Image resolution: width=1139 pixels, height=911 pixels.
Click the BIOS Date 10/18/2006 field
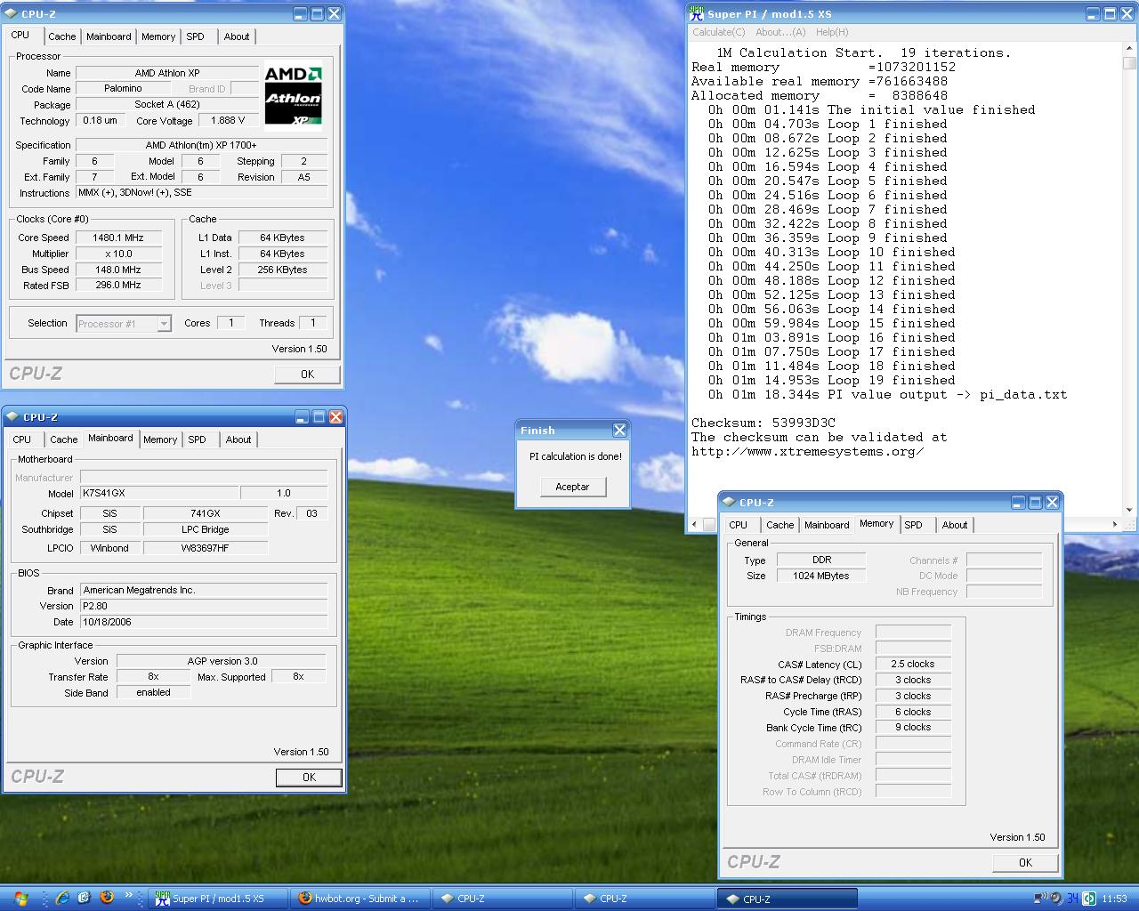pyautogui.click(x=204, y=622)
